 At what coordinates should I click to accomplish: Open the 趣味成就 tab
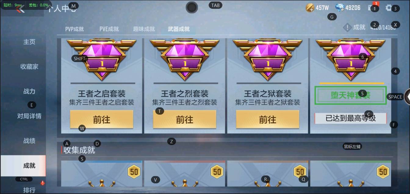pos(144,29)
